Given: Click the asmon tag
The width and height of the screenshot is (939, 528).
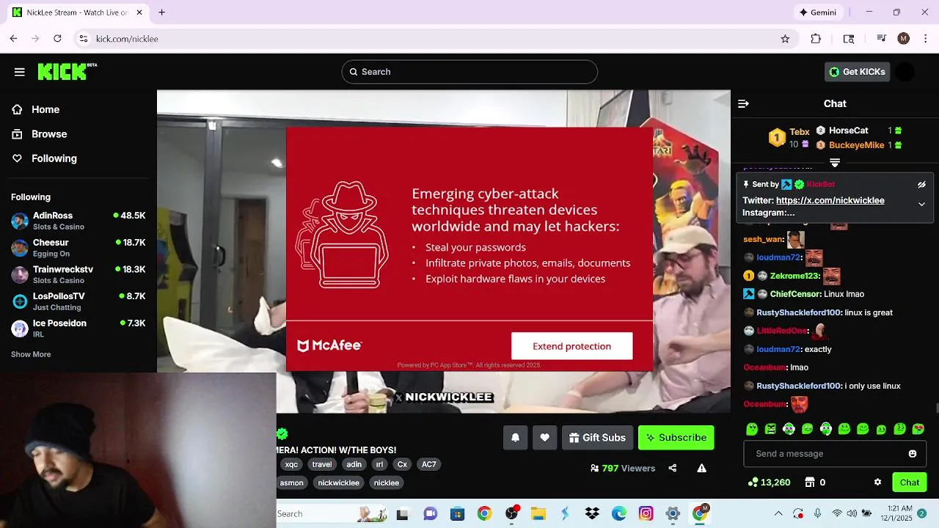Looking at the screenshot, I should pos(291,483).
